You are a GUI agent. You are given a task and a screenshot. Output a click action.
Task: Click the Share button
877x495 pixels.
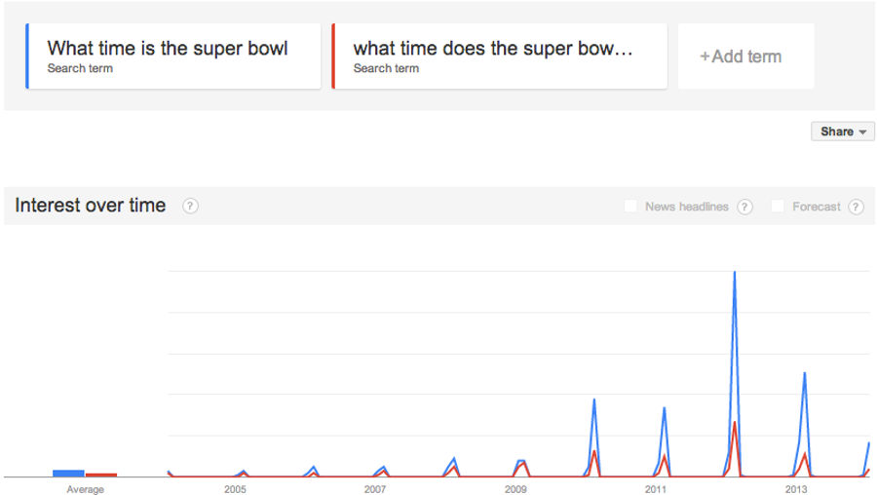click(x=843, y=132)
